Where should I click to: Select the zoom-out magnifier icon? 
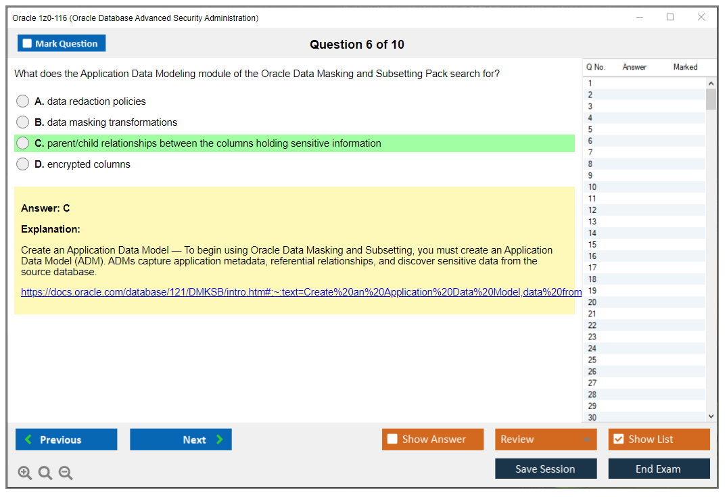pos(66,473)
